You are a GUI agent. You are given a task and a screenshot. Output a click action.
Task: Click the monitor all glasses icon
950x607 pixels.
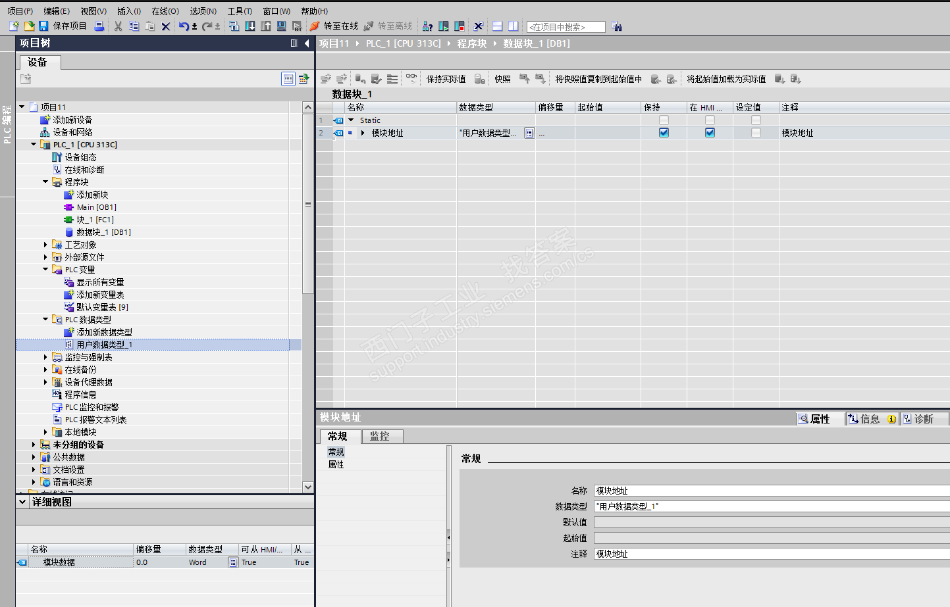click(411, 78)
